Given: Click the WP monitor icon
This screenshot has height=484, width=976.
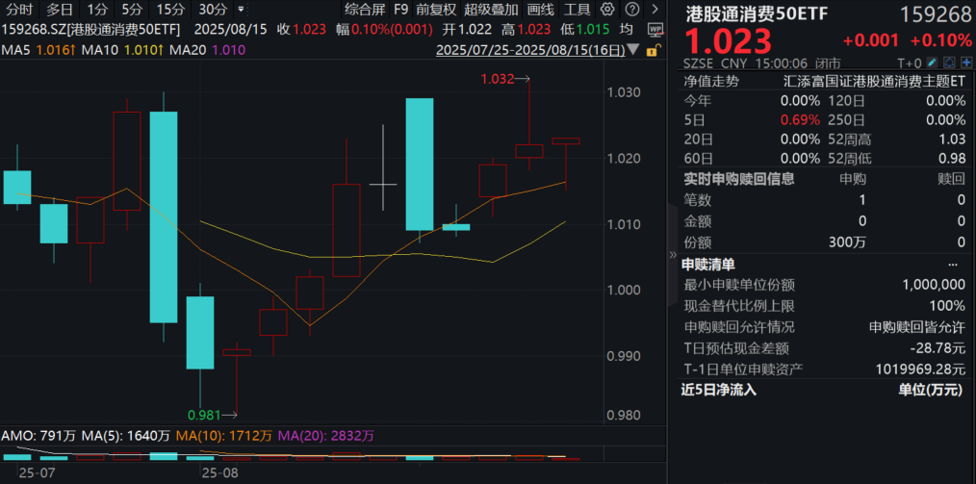Looking at the screenshot, I should point(655,29).
